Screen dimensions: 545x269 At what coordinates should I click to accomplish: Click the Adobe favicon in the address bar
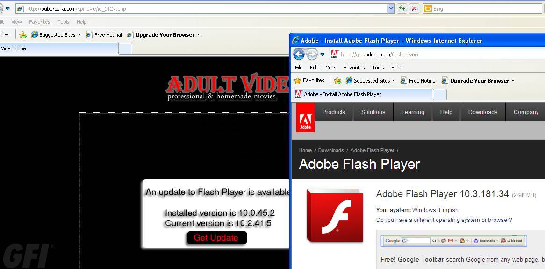(x=334, y=55)
